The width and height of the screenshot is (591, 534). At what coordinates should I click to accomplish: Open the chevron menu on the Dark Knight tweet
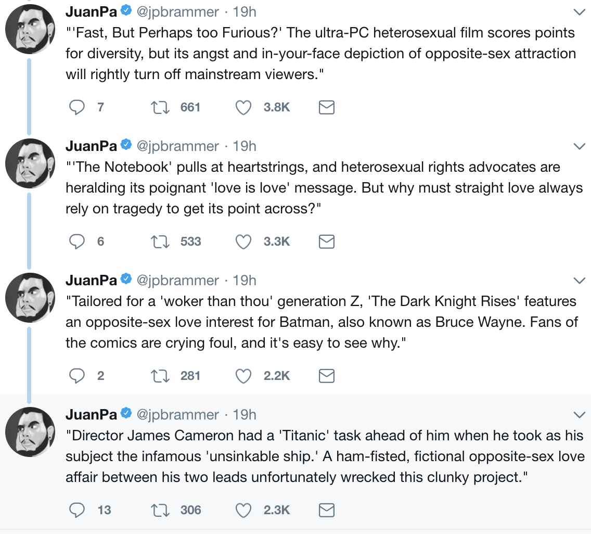pos(579,281)
